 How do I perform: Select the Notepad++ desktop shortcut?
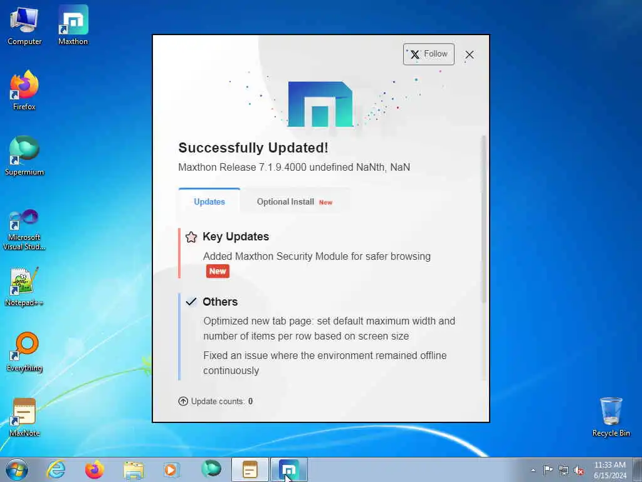pos(24,287)
